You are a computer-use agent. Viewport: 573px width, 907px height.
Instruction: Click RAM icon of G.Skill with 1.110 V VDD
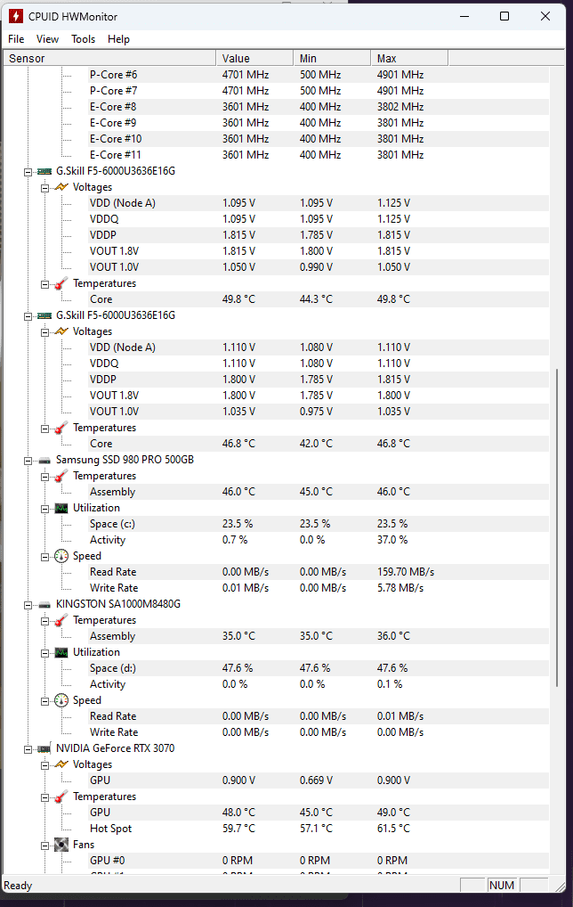[x=44, y=315]
